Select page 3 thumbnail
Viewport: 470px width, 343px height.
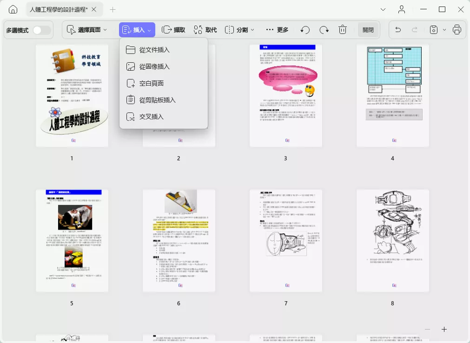(286, 96)
